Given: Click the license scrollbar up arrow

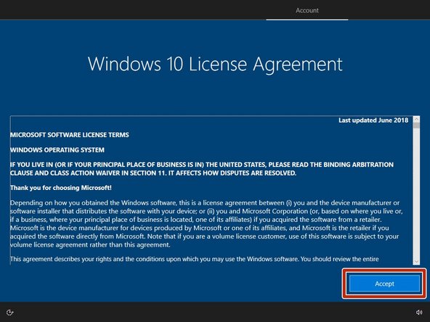Looking at the screenshot, I should tap(416, 119).
